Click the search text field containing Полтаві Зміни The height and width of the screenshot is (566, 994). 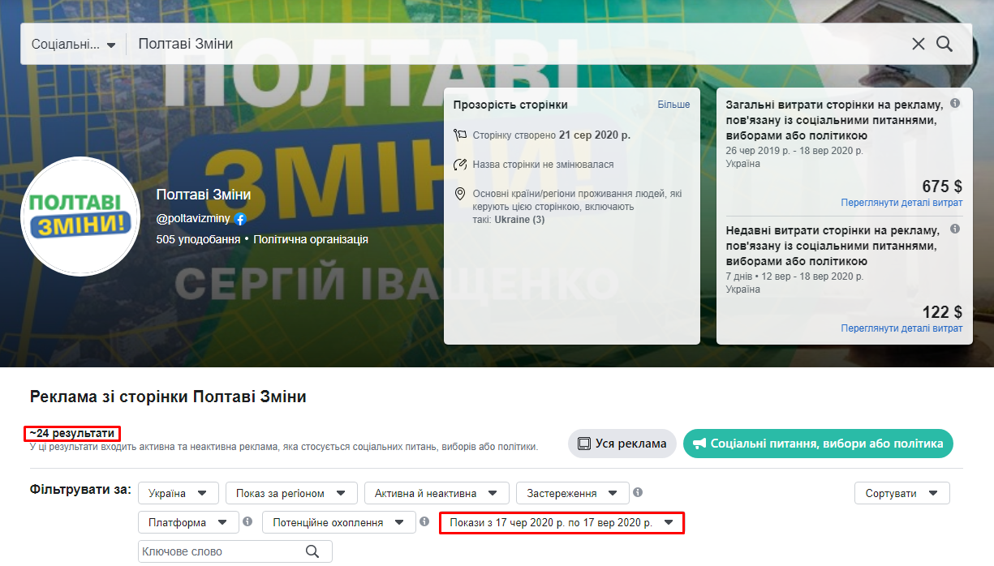[519, 44]
